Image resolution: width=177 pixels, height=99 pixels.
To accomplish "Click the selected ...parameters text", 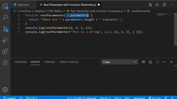I will pyautogui.click(x=77, y=15).
